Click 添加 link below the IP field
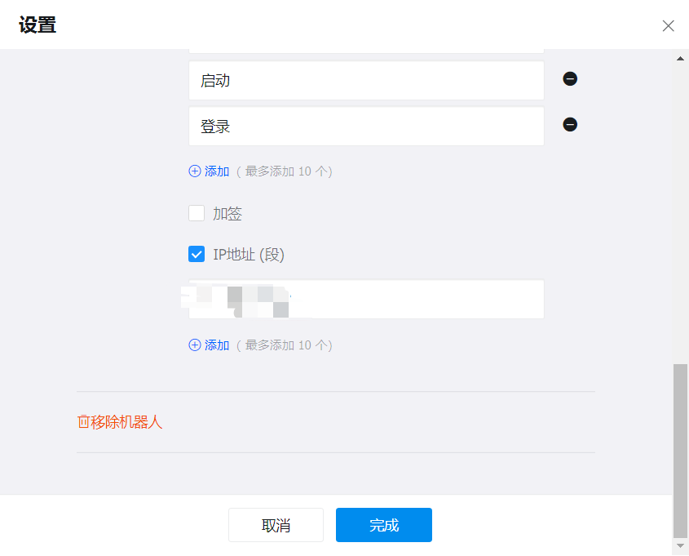The image size is (689, 556). point(217,345)
